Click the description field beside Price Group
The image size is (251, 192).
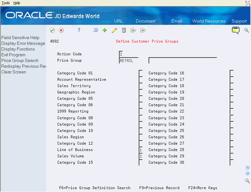pyautogui.click(x=183, y=60)
